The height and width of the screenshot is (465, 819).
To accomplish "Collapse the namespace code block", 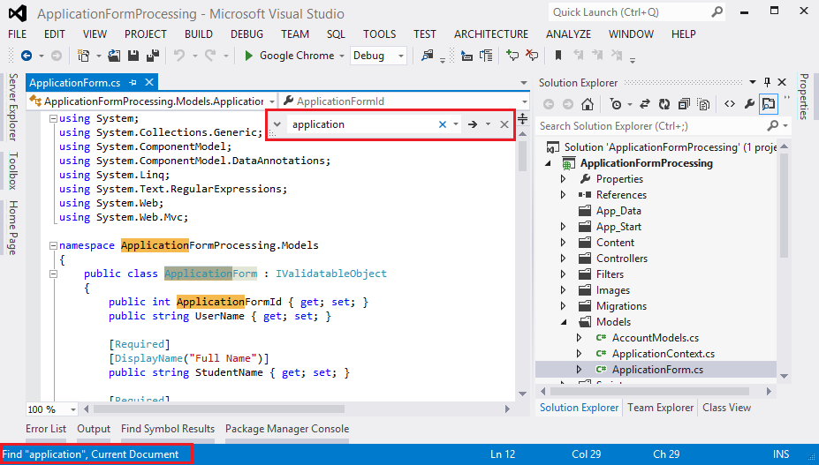I will pyautogui.click(x=53, y=245).
